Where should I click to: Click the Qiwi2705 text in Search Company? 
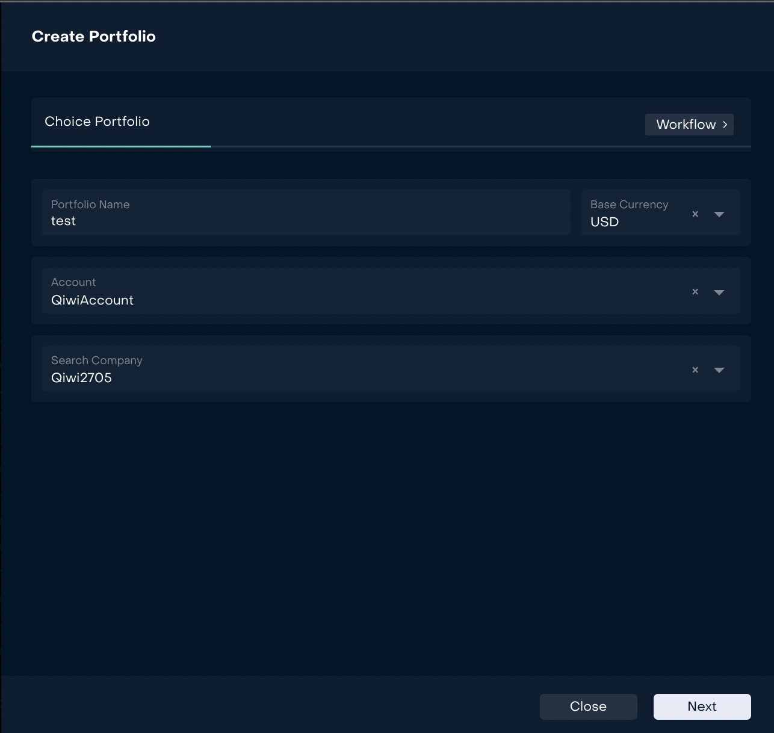point(82,378)
